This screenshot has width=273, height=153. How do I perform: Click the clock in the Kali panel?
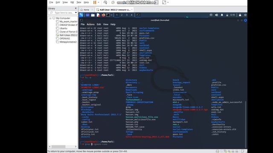tap(232, 15)
